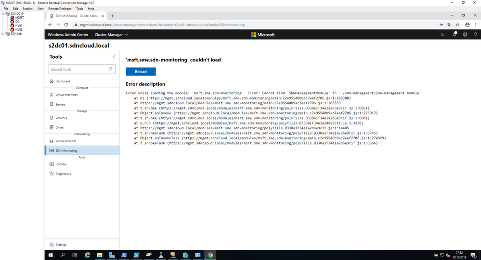Switch to Chrome on the taskbar
The height and width of the screenshot is (260, 481).
pyautogui.click(x=210, y=255)
